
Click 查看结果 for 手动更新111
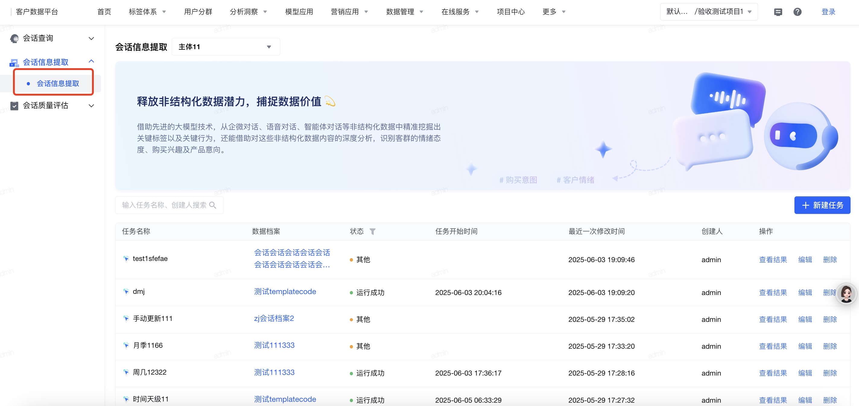click(773, 320)
